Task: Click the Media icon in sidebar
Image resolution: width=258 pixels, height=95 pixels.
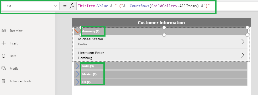Action: coord(4,68)
